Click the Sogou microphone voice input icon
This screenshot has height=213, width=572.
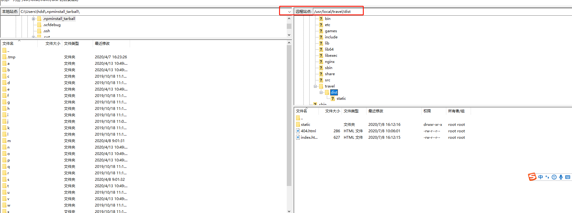pos(561,177)
